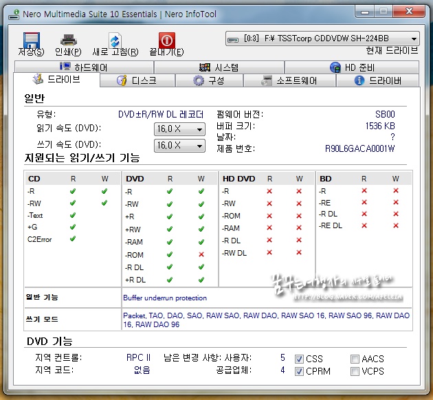Click the firmware version value SB00
The width and height of the screenshot is (433, 400).
(x=385, y=114)
